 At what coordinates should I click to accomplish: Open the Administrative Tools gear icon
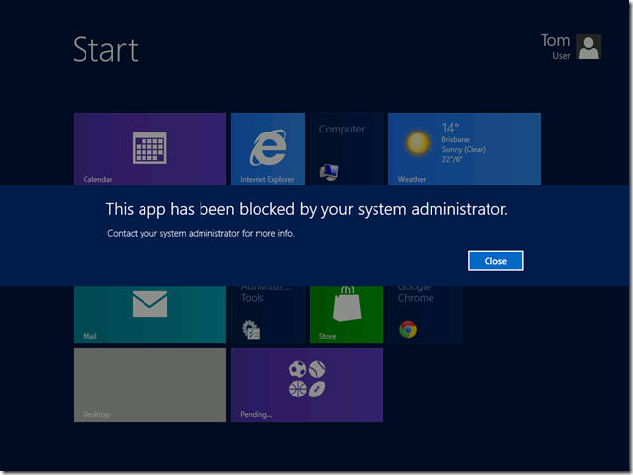251,330
